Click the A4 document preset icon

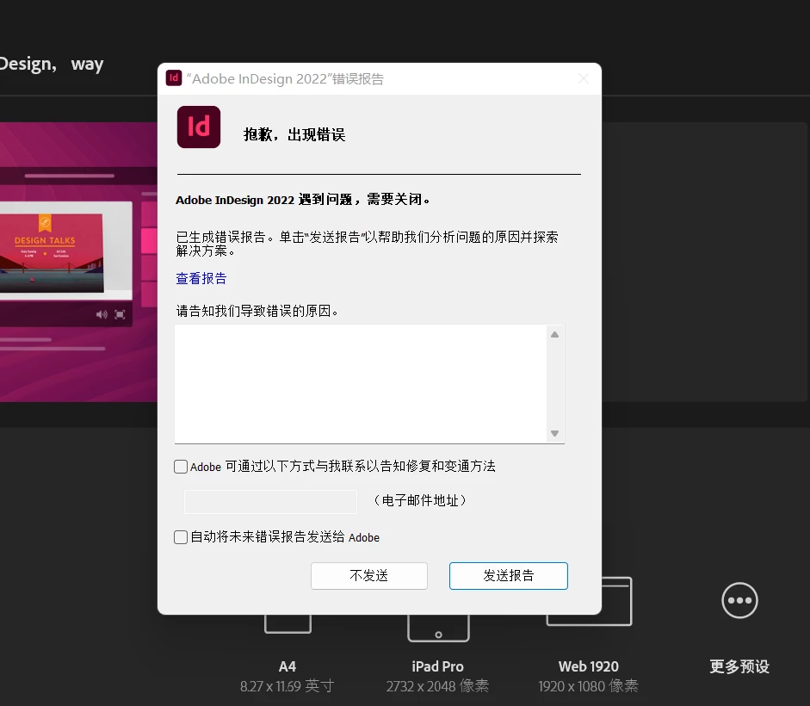[x=288, y=624]
